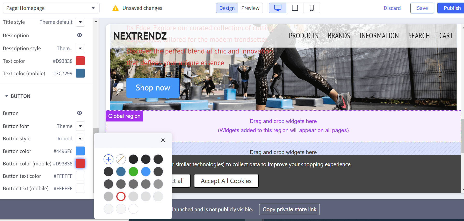The height and width of the screenshot is (221, 464).
Task: Click the Publish button
Action: 452,8
